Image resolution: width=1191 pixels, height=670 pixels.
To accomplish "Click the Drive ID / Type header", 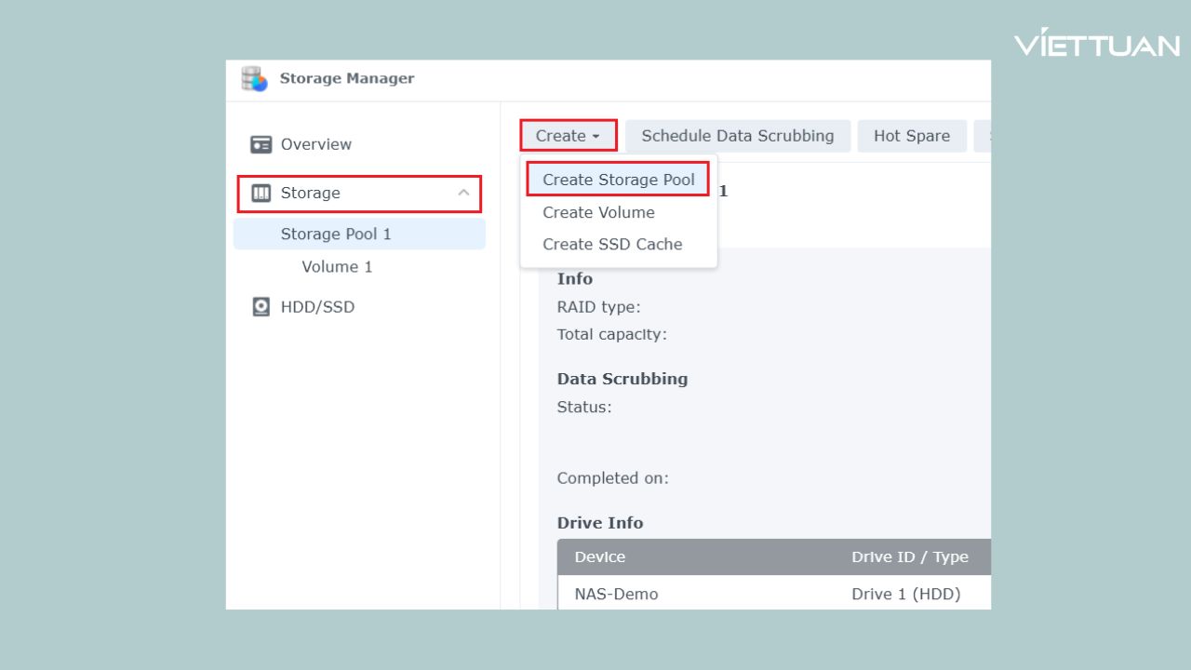I will [x=909, y=557].
